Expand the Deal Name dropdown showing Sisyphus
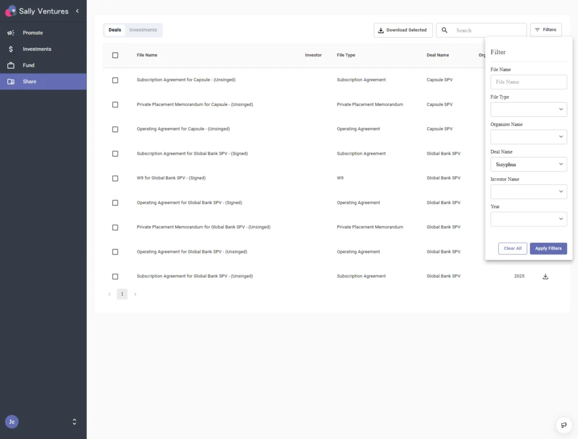The height and width of the screenshot is (439, 578). click(x=528, y=164)
